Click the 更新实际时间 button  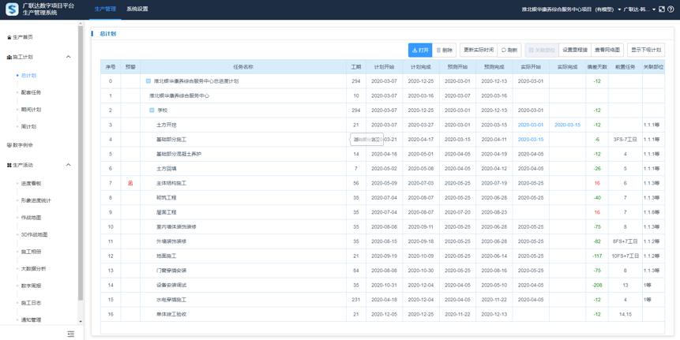pos(479,50)
